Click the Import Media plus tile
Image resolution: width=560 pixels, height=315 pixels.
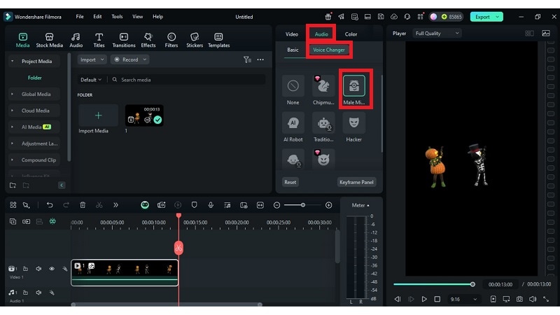coord(98,115)
